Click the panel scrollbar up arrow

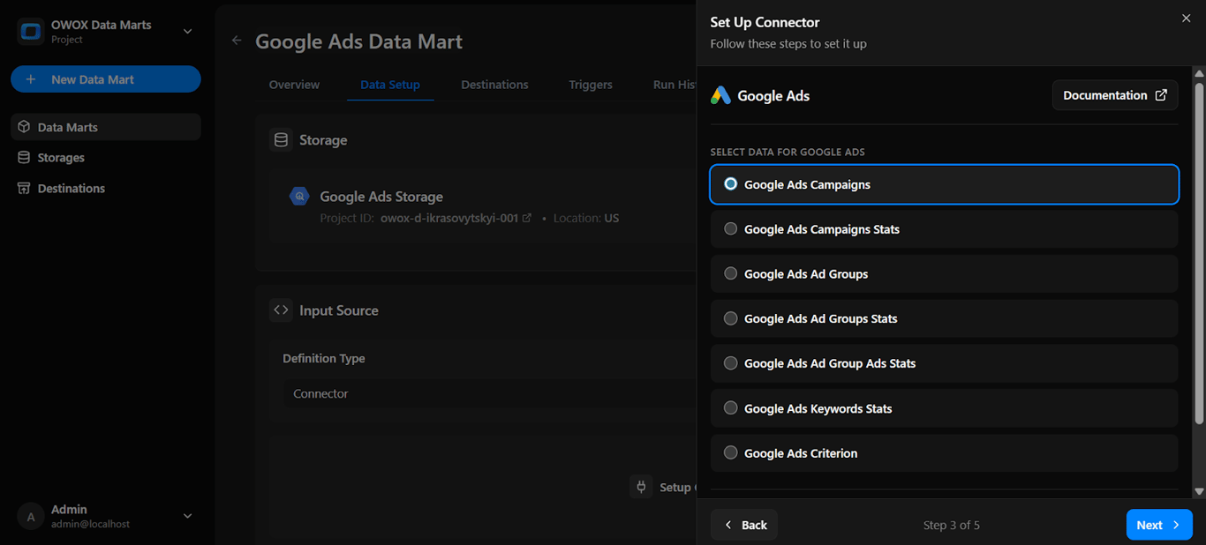[1199, 73]
